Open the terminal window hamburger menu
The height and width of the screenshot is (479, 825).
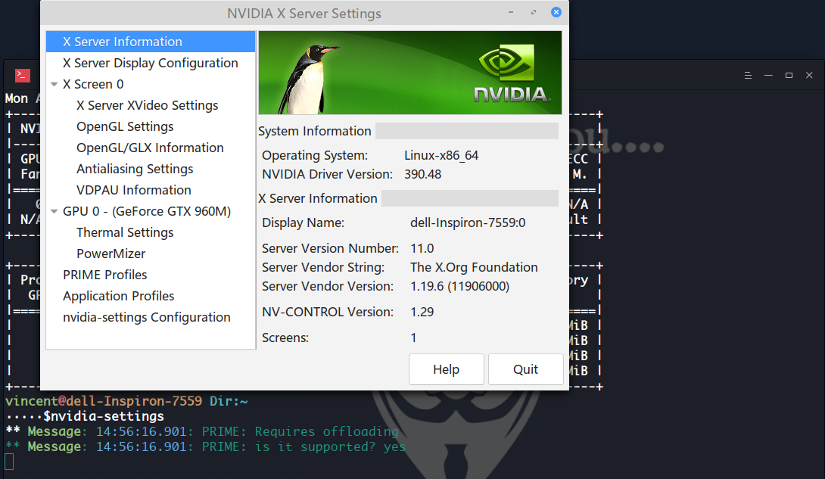tap(748, 76)
